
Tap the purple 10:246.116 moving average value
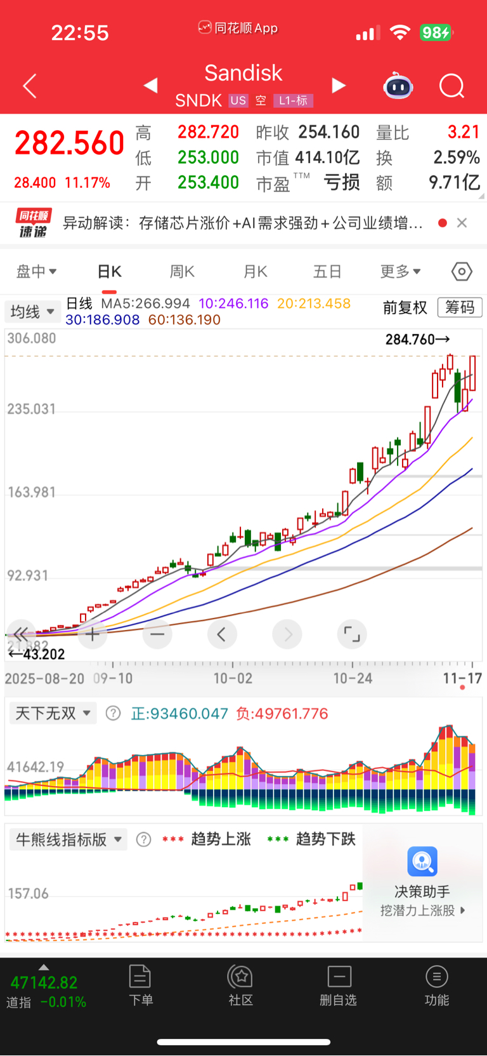click(x=234, y=304)
